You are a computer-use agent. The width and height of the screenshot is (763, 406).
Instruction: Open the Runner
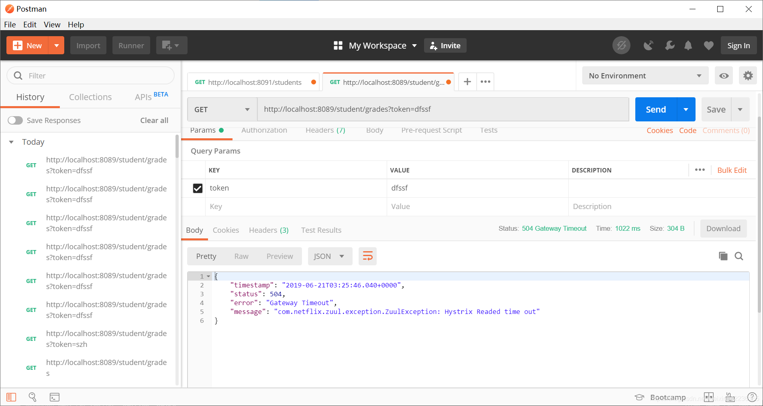(x=131, y=45)
